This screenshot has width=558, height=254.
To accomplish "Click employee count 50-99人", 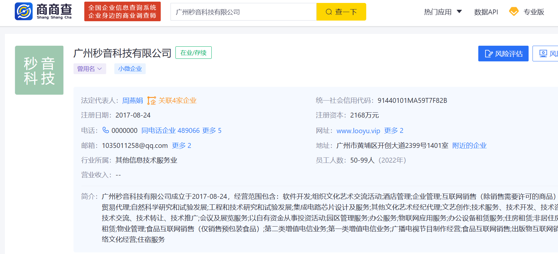I will click(362, 160).
